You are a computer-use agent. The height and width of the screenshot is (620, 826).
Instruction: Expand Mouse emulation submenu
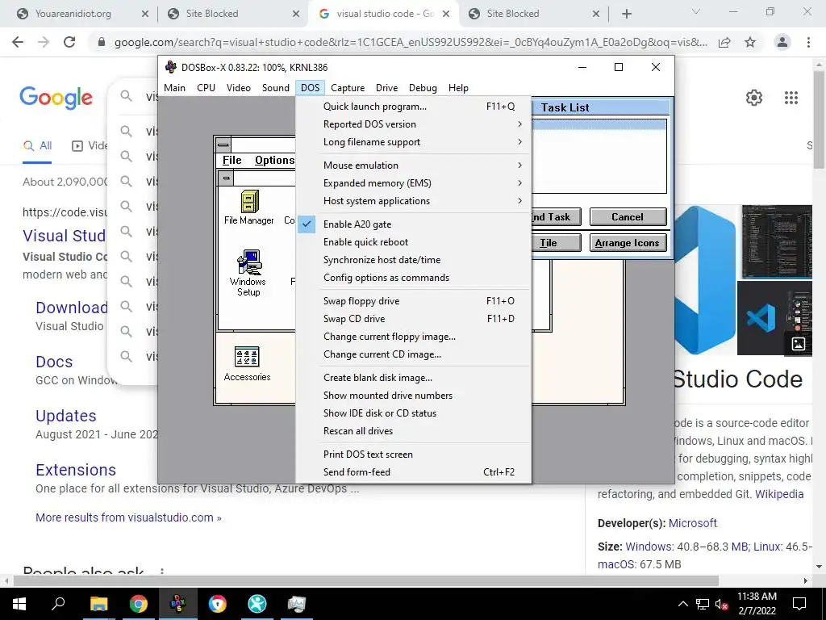(414, 165)
